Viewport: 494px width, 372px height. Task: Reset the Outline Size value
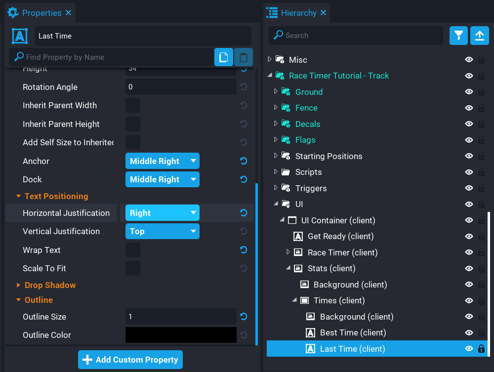coord(243,317)
